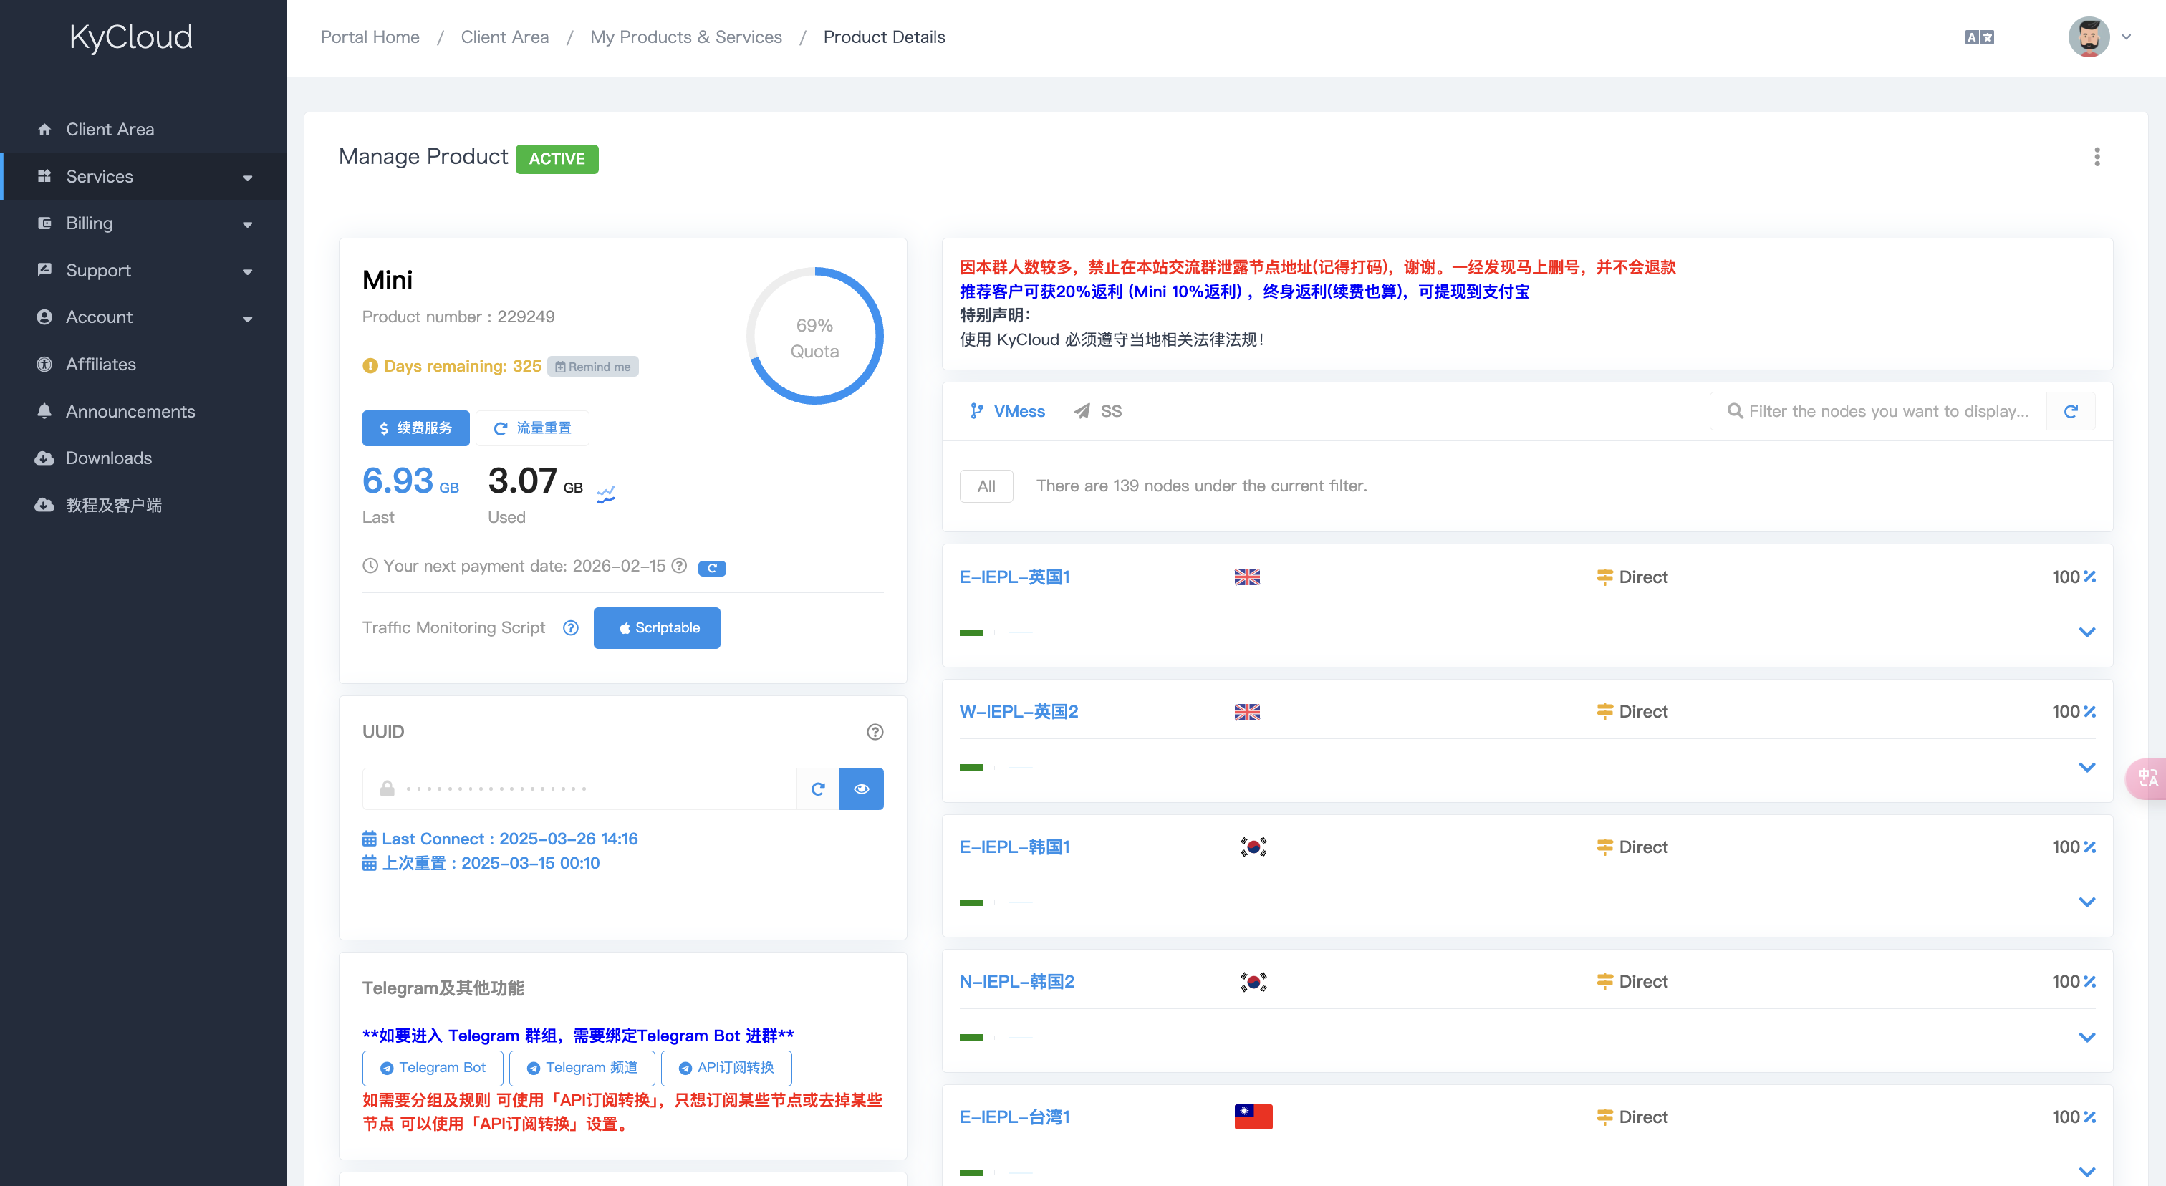Go to Client Area breadcrumb link
Screen dimensions: 2166x1186
504,37
